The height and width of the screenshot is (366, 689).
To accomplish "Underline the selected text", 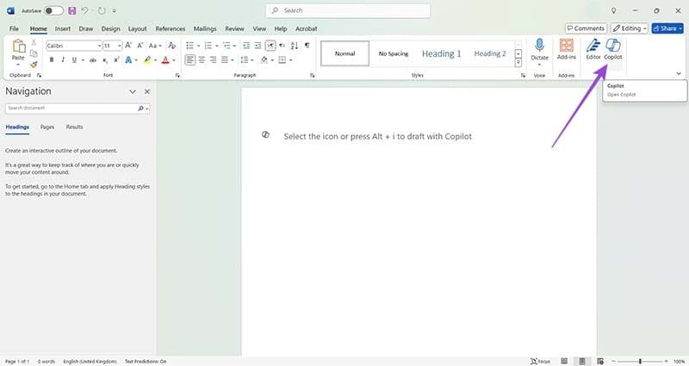I will coord(74,59).
